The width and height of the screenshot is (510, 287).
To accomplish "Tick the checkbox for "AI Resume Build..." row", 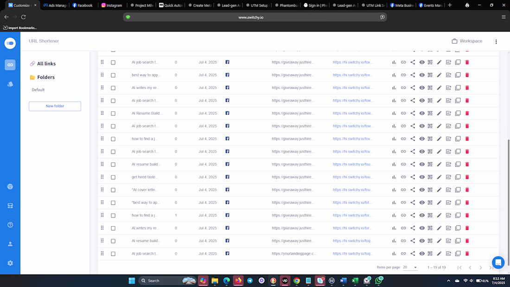I will [113, 114].
